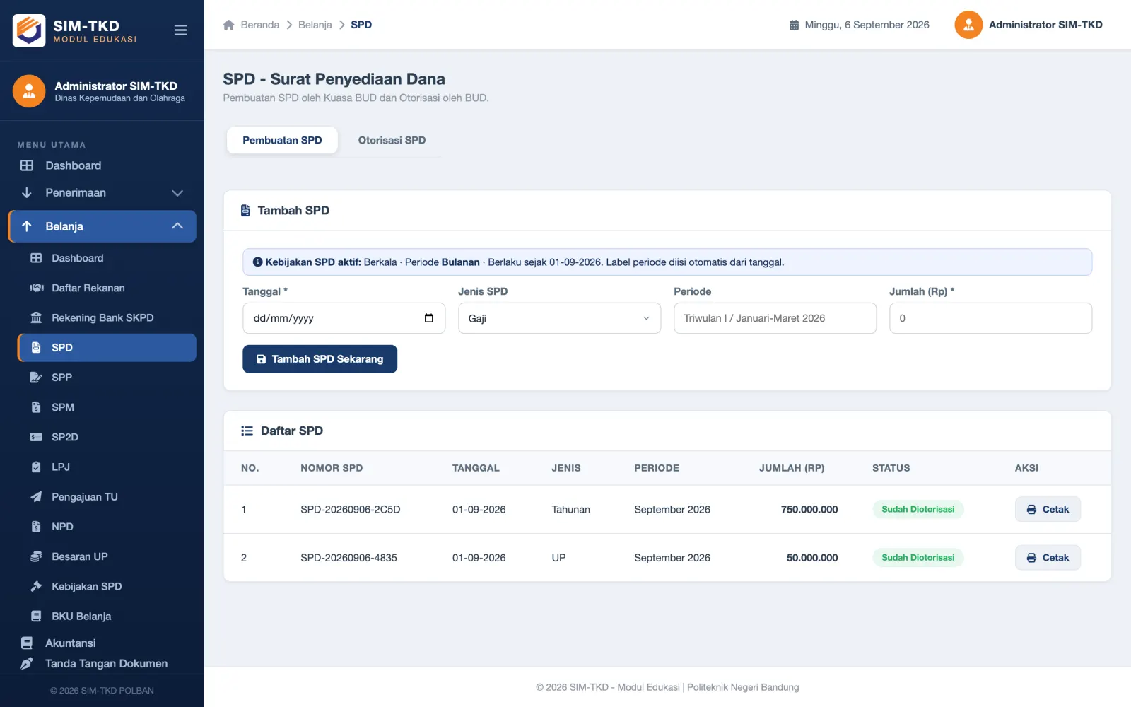Click the SIM-TKD logo icon
This screenshot has width=1131, height=707.
(x=29, y=30)
